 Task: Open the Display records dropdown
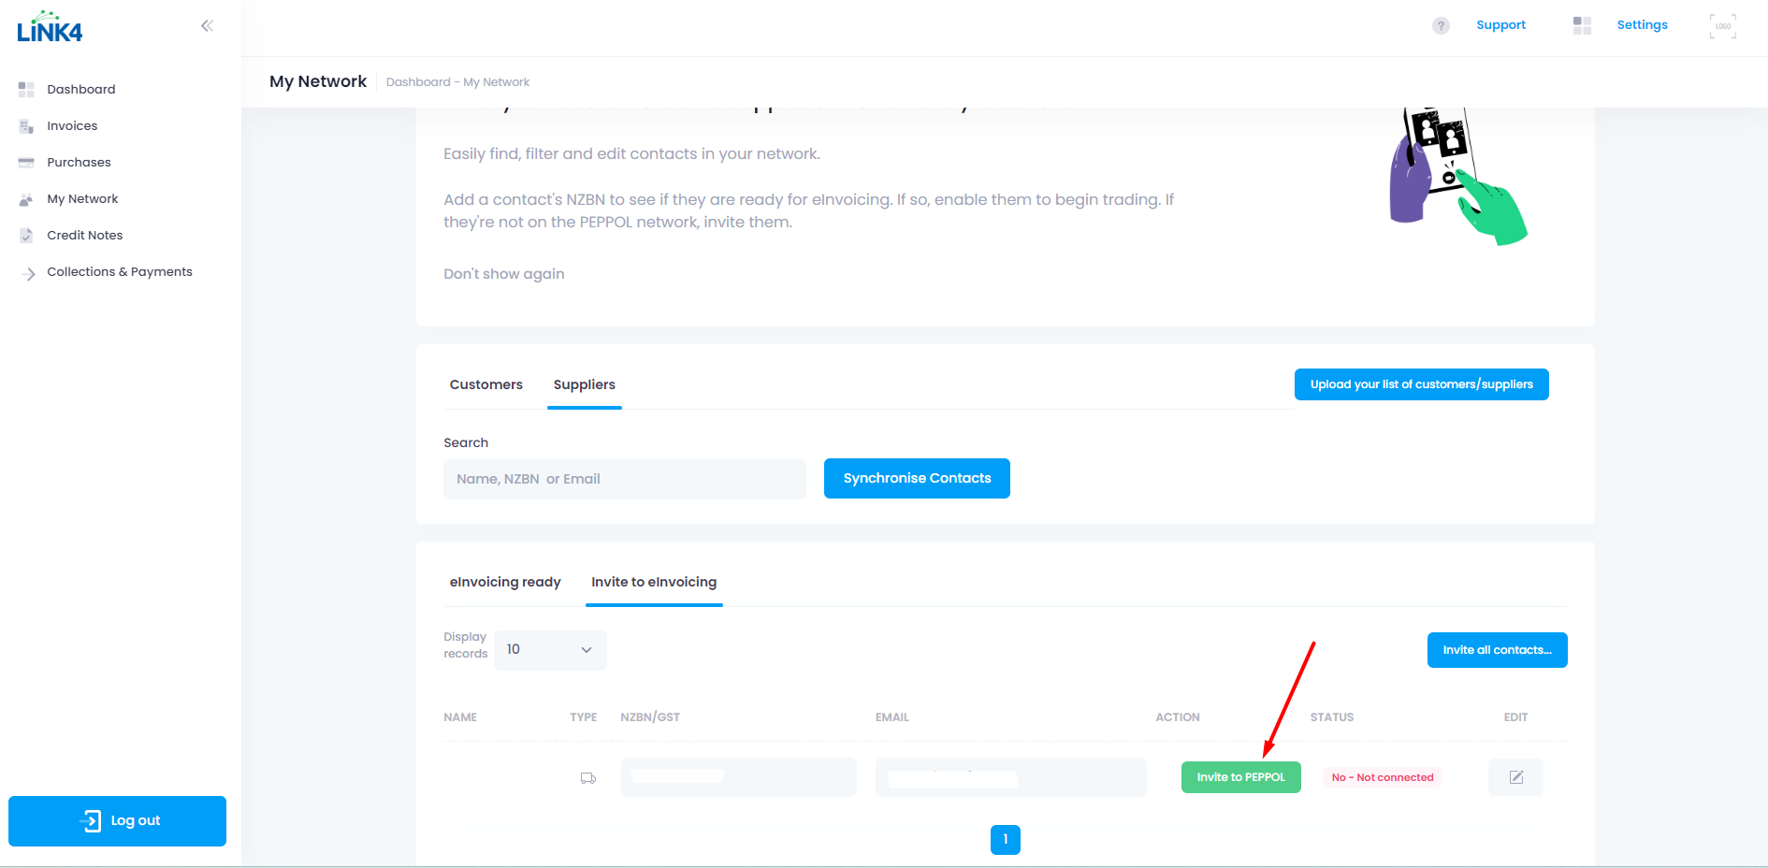pos(550,650)
